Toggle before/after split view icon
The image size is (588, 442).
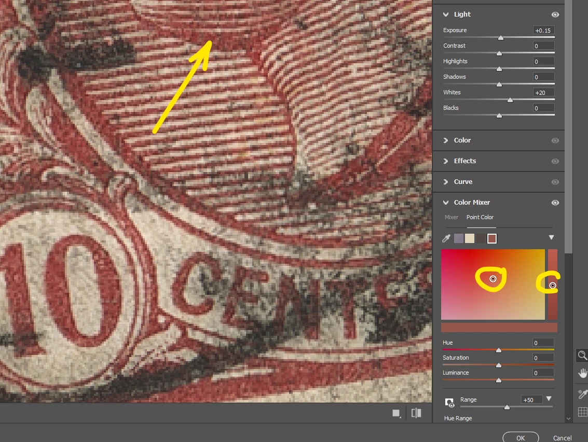click(x=416, y=413)
